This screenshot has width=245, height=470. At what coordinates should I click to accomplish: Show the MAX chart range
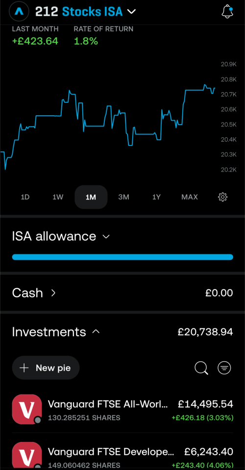190,197
